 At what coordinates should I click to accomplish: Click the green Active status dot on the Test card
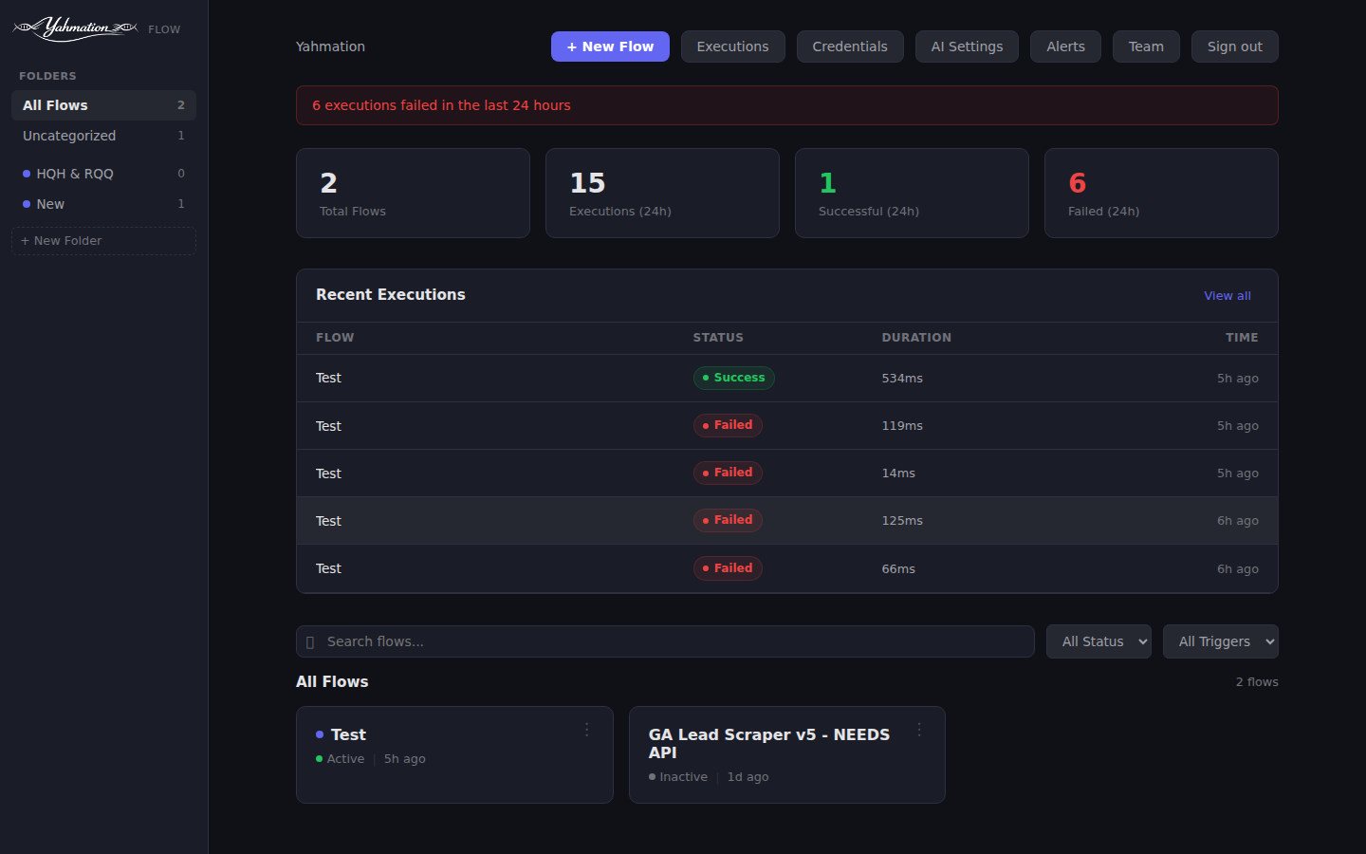[318, 758]
